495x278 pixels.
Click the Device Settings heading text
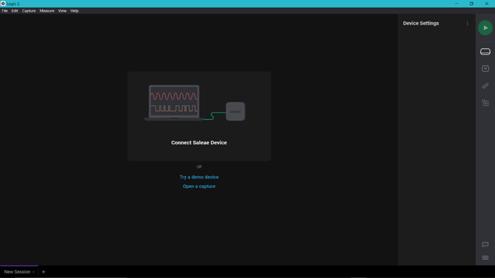pos(421,23)
